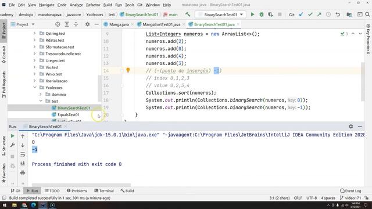The height and width of the screenshot is (209, 372).
Task: Open the Refactor menu
Action: 93,5
